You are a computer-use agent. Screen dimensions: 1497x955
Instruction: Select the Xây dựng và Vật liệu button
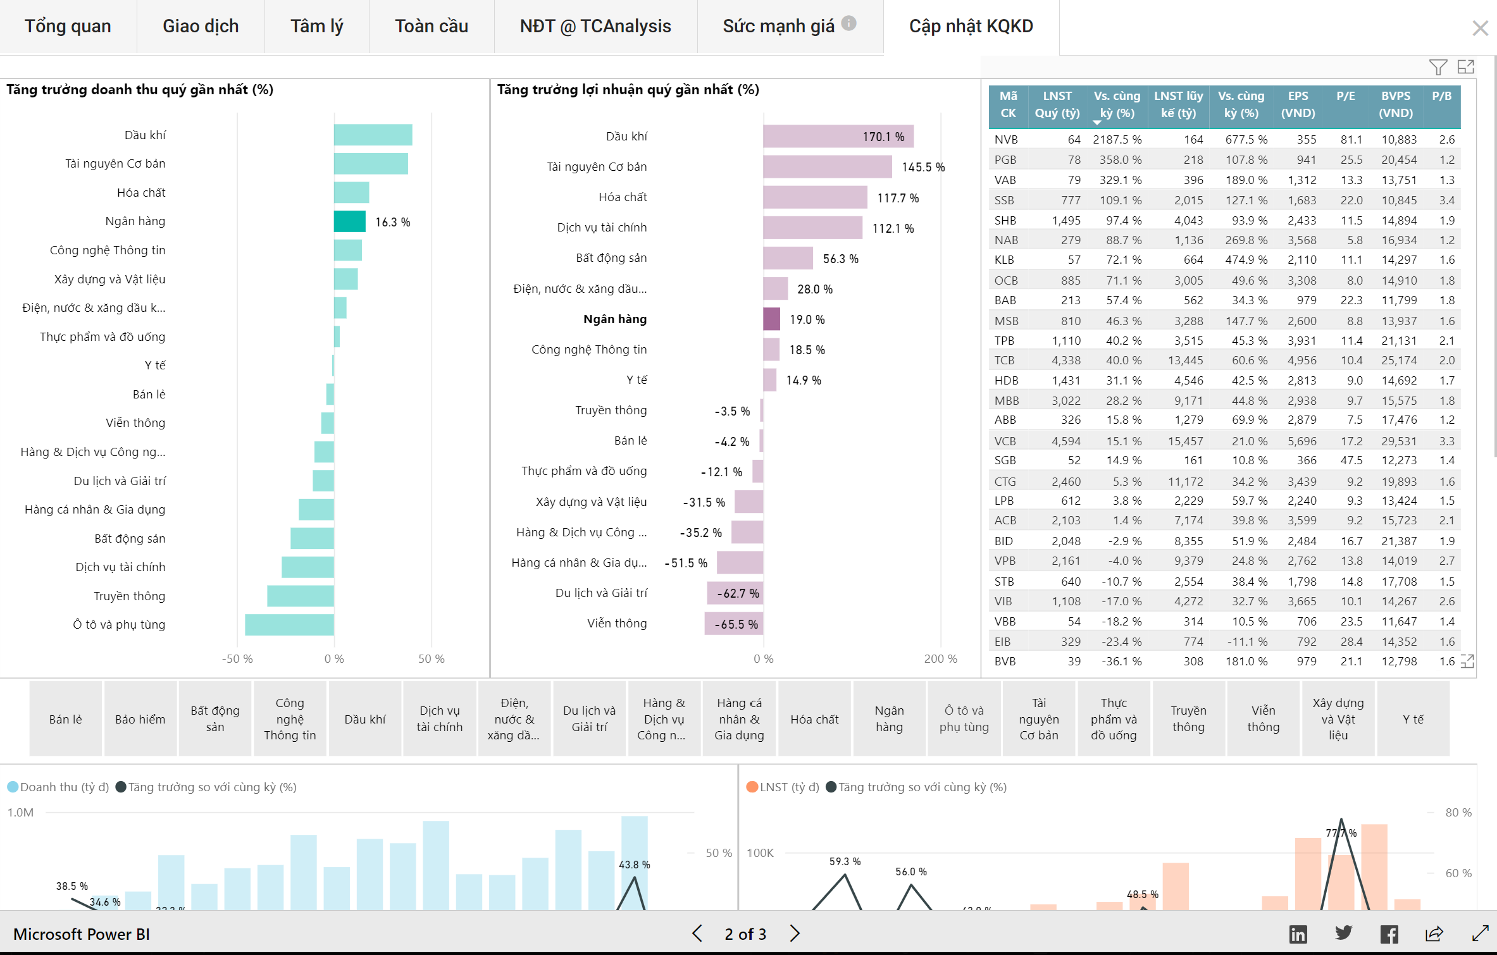click(x=1338, y=719)
